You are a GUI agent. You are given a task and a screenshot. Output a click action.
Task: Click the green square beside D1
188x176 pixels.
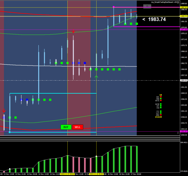pyautogui.click(x=161, y=111)
